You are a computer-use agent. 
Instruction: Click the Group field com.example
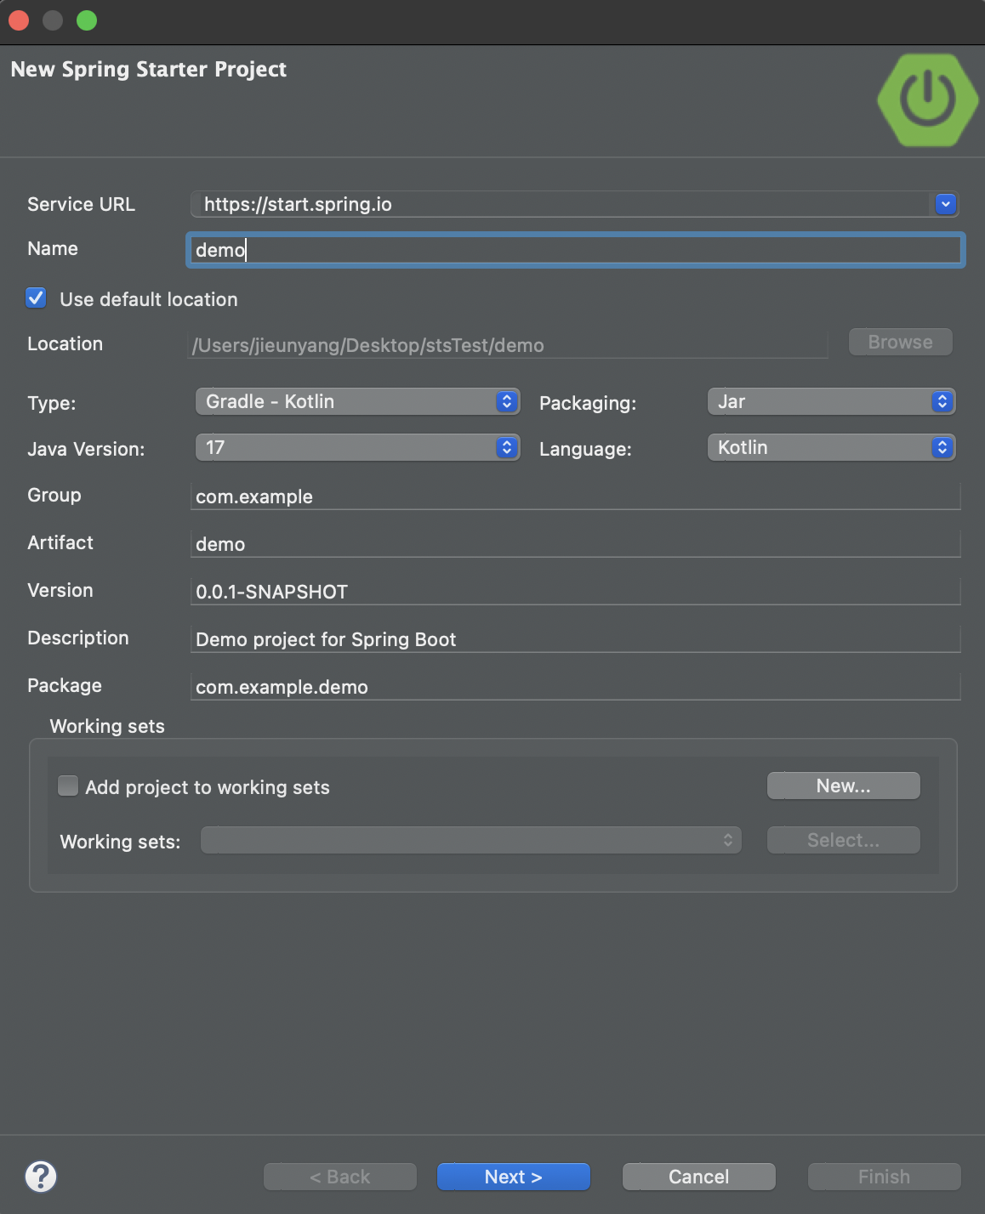pyautogui.click(x=576, y=496)
